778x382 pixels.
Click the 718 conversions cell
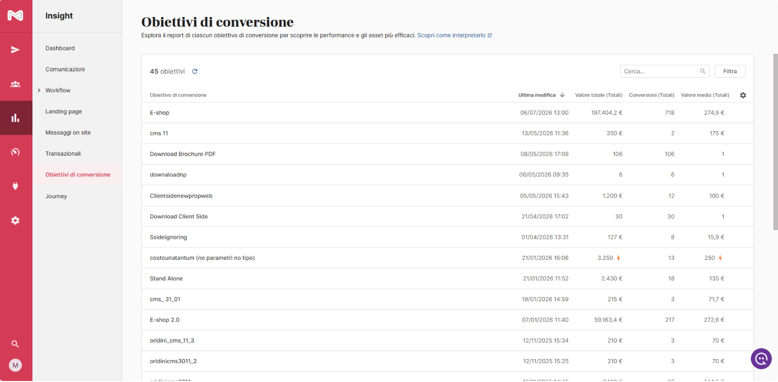670,113
